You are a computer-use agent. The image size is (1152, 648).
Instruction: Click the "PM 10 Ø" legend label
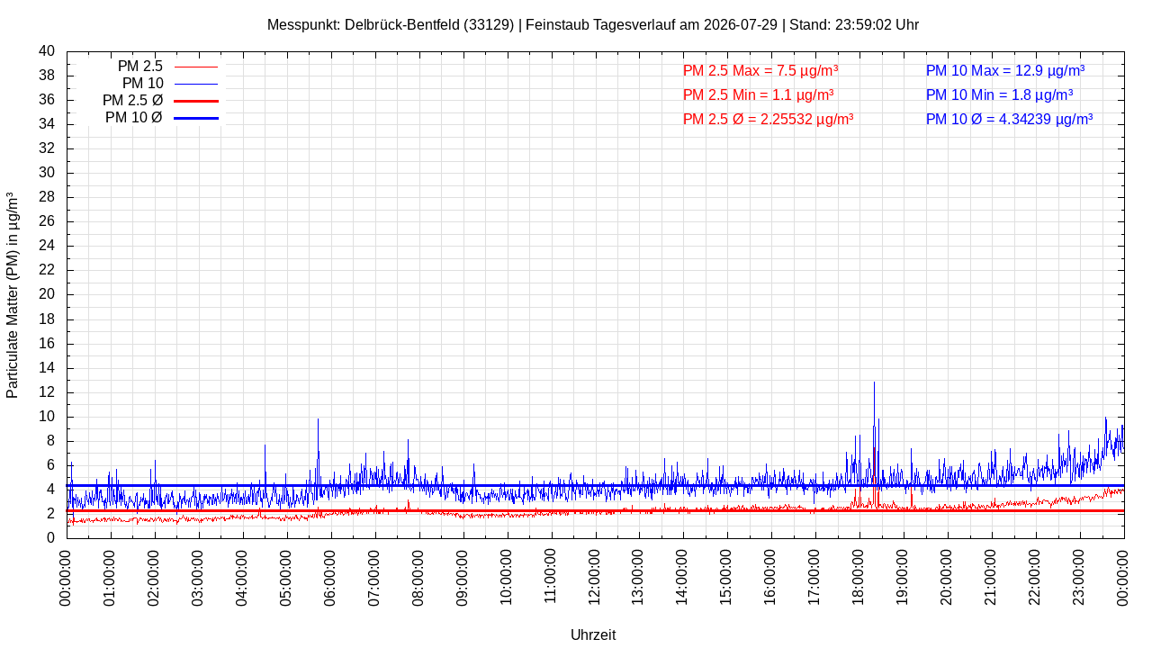134,118
